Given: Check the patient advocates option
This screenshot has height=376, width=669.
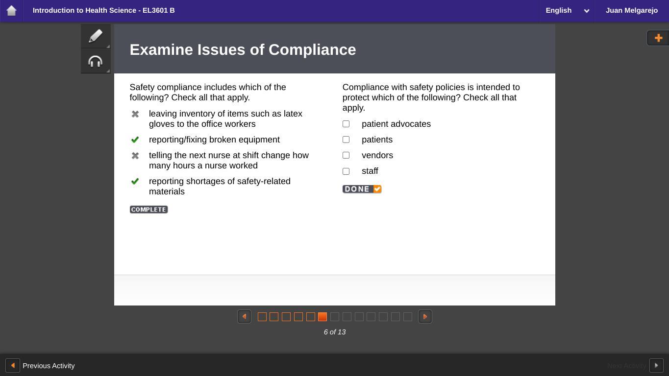Looking at the screenshot, I should coord(346,124).
